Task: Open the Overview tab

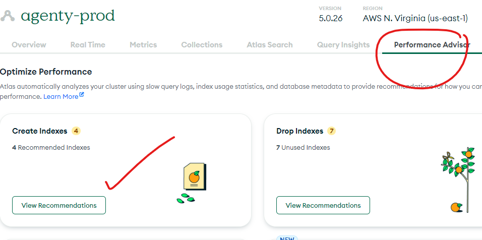Action: tap(29, 45)
